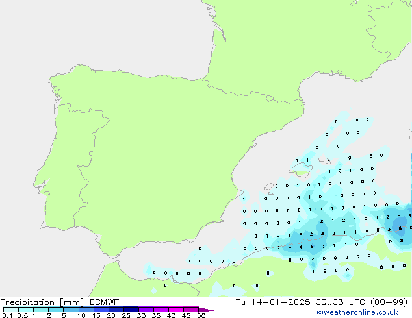Click the above-50 arrow tip of legend
This screenshot has height=318, width=412.
[206, 310]
